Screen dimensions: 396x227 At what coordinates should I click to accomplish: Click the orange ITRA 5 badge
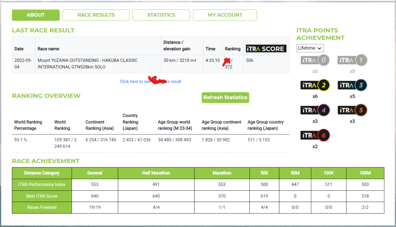(352, 111)
